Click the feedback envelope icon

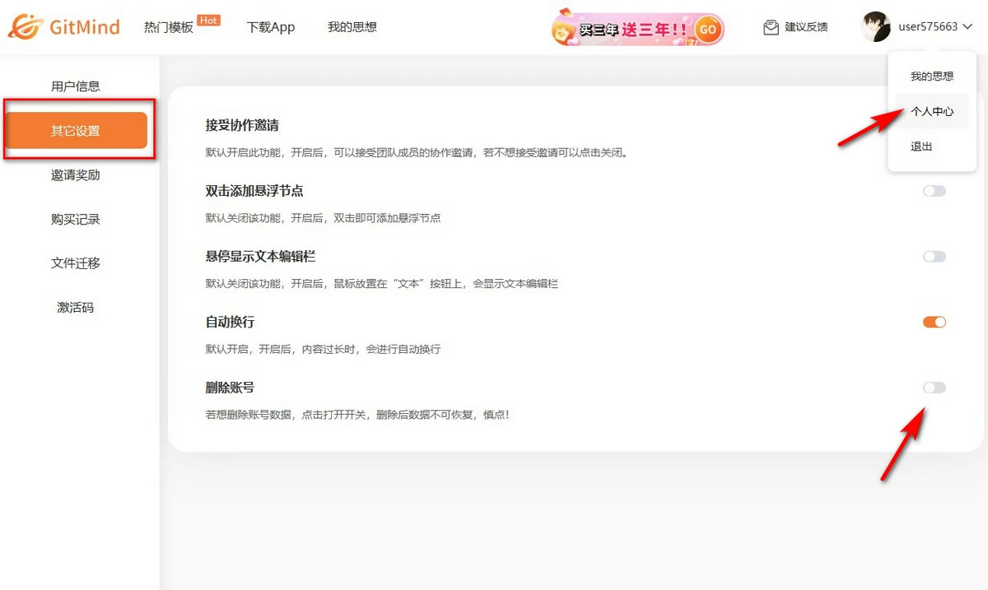771,27
